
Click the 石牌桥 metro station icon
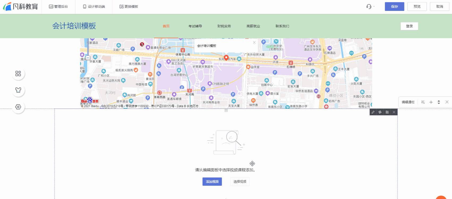click(291, 63)
